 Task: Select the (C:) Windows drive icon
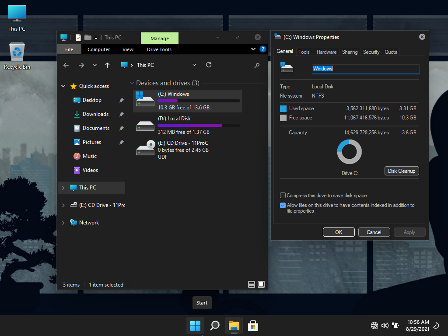click(145, 99)
